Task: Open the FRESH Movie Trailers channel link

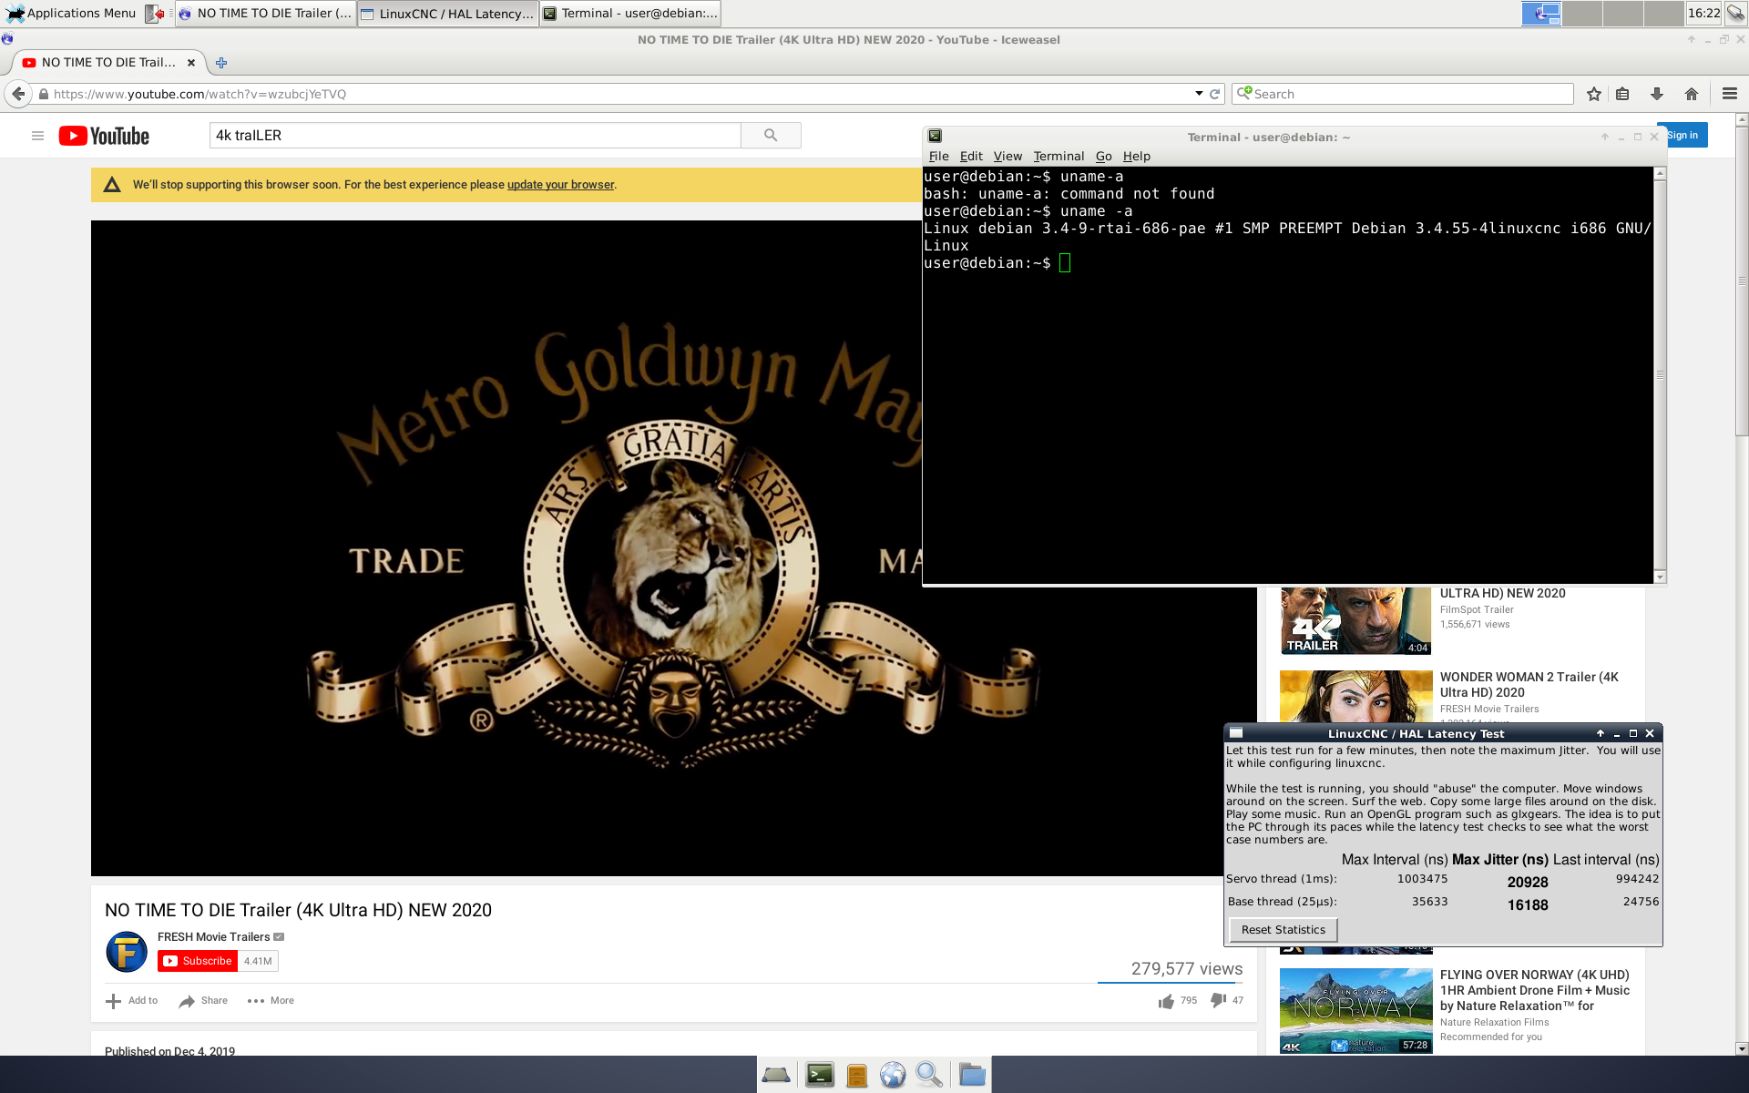Action: click(213, 936)
